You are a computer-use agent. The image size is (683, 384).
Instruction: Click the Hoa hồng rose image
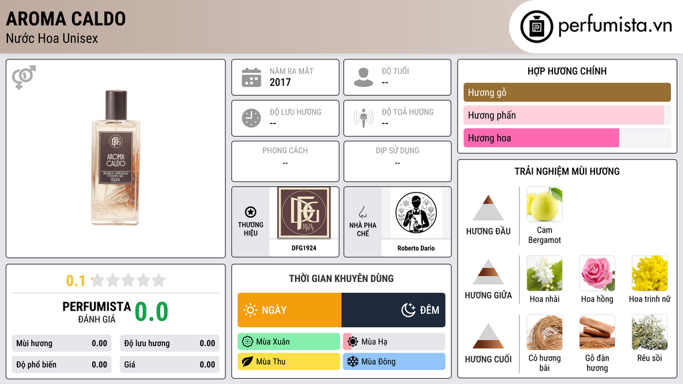tap(597, 273)
